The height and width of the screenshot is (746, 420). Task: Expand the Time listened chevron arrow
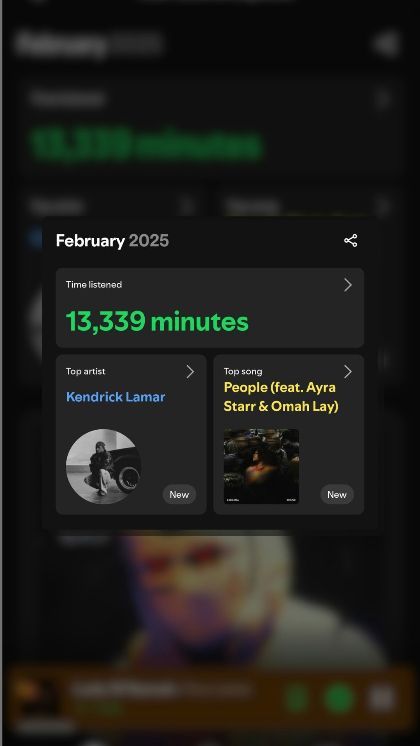coord(348,285)
